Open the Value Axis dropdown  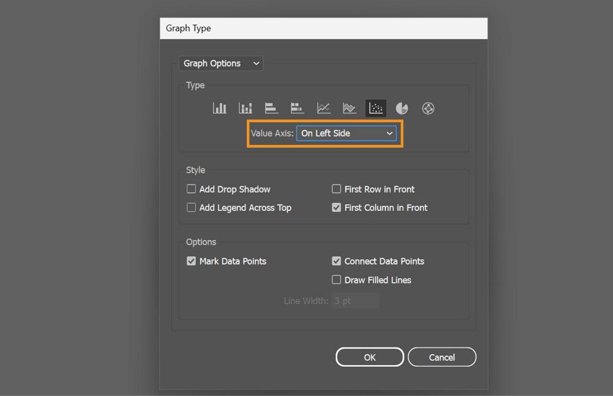point(346,133)
